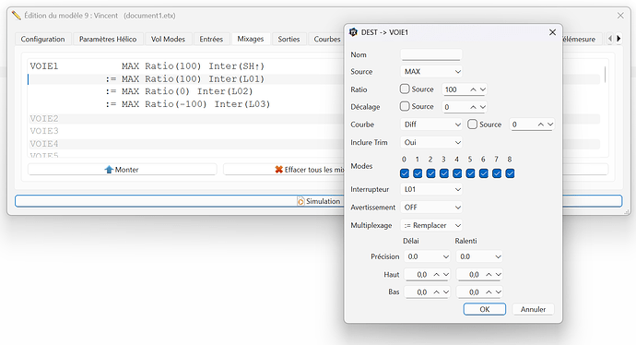
Task: Select the VOIE2 row
Action: (x=186, y=119)
